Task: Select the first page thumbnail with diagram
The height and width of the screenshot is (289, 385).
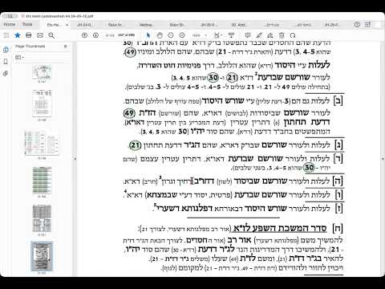Action: coord(42,72)
